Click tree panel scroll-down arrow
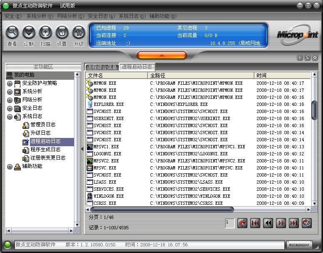Viewport: 323px width, 253px height. [x=77, y=225]
